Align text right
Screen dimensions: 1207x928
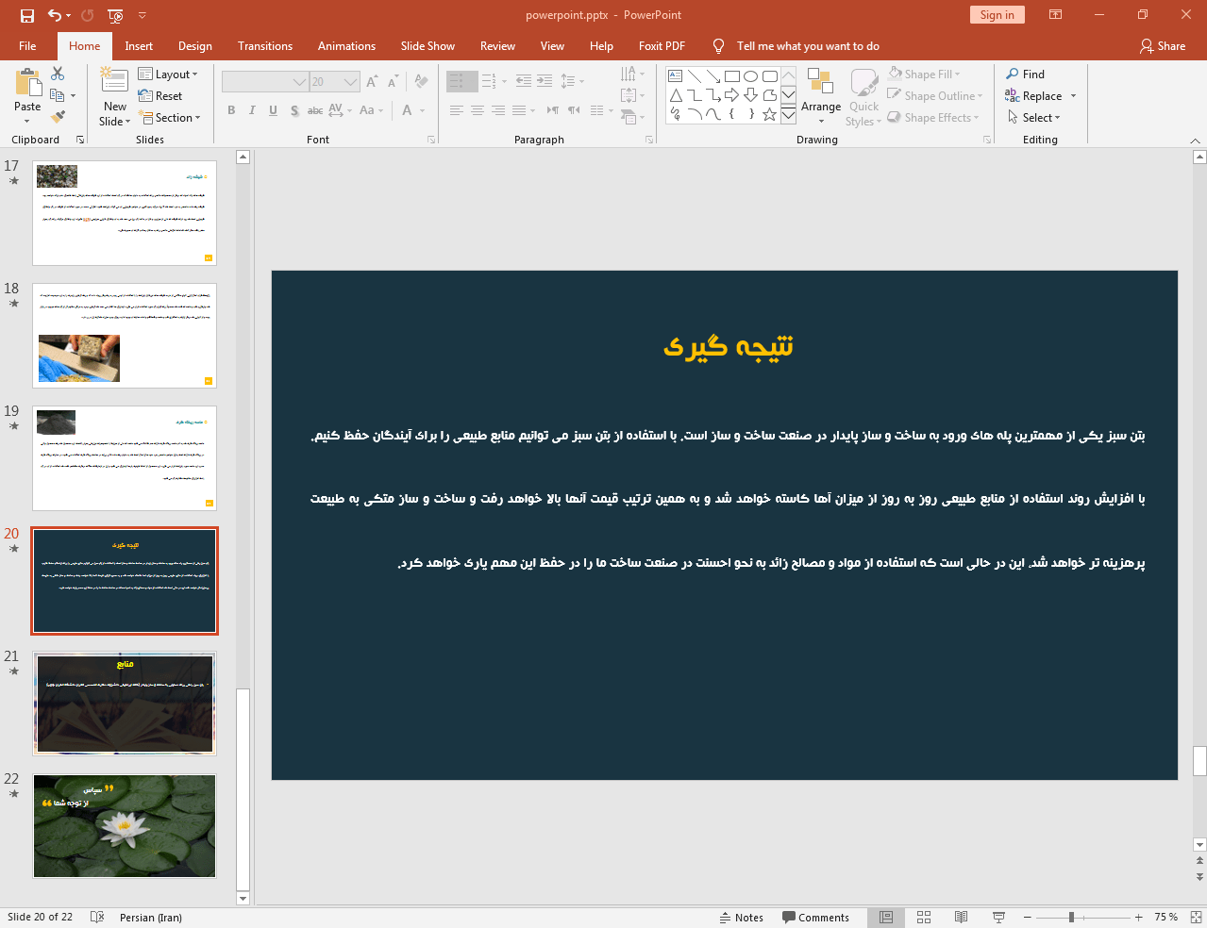click(x=498, y=110)
